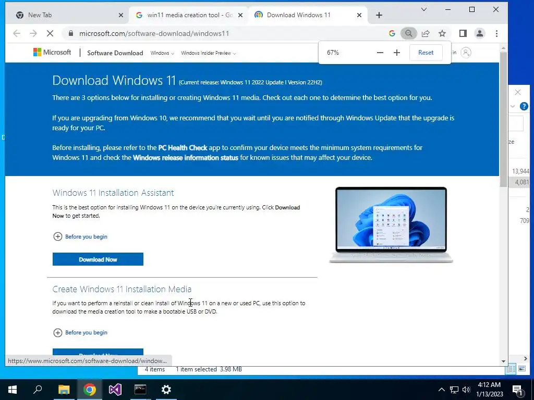534x400 pixels.
Task: Switch File Explorer to details view
Action: pos(511,369)
